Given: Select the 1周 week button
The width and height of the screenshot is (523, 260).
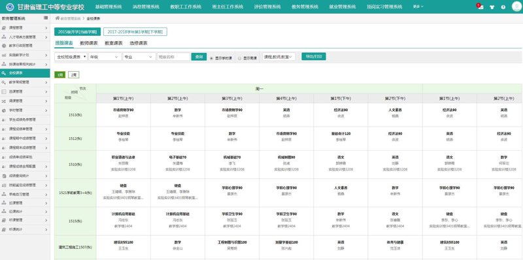Looking at the screenshot, I should tap(60, 75).
